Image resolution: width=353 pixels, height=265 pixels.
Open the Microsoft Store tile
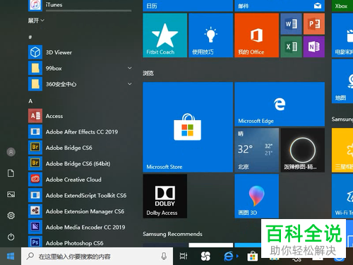point(188,127)
